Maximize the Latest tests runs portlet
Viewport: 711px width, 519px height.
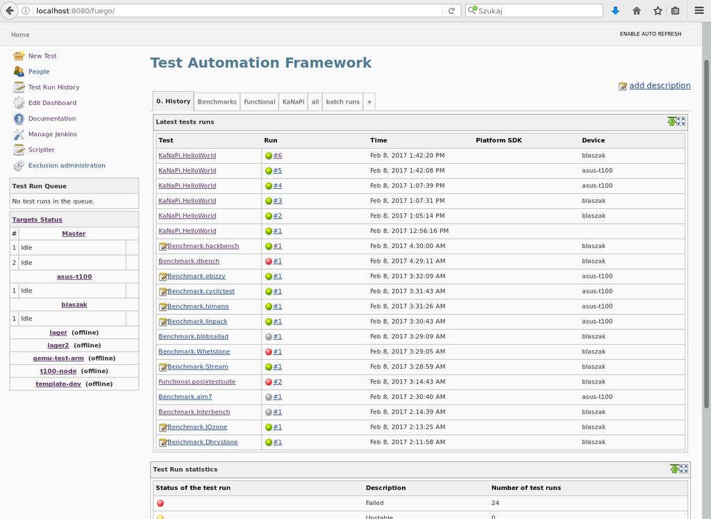681,121
